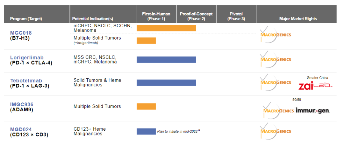This screenshot has width=344, height=144.
Task: Select the Potential Indication(s) column header
Action: (x=93, y=19)
